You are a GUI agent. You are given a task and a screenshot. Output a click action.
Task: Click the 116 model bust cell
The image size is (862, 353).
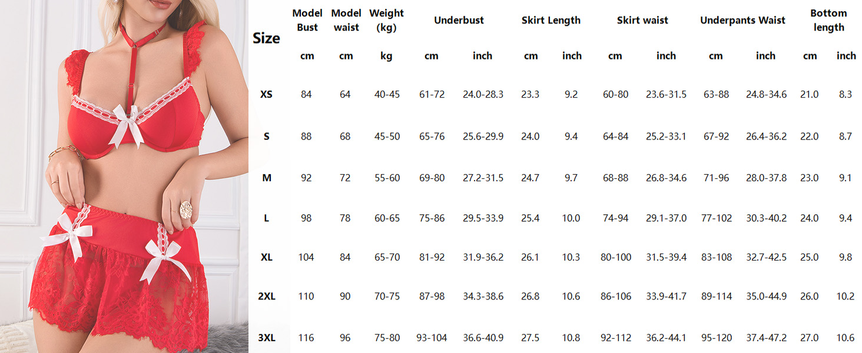point(306,338)
